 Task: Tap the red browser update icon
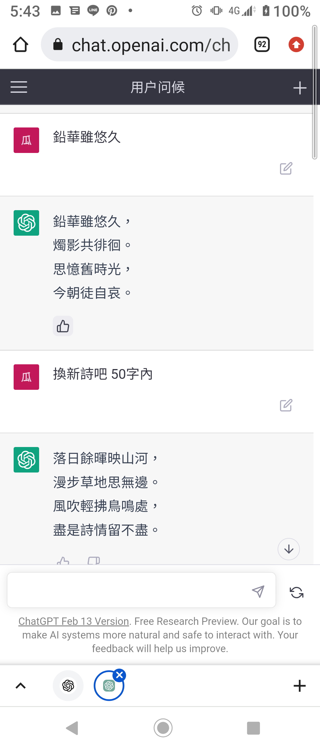pyautogui.click(x=296, y=44)
